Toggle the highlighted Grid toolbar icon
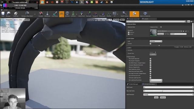Screen dimensions: 194x109 pyautogui.click(x=62, y=14)
